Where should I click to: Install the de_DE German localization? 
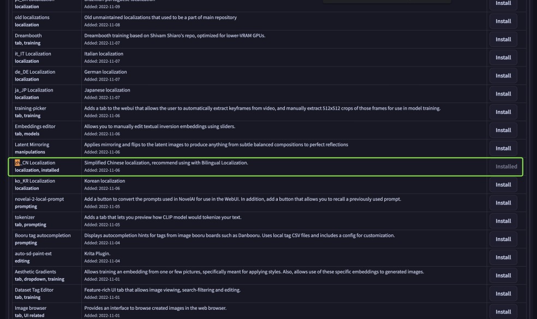click(503, 76)
